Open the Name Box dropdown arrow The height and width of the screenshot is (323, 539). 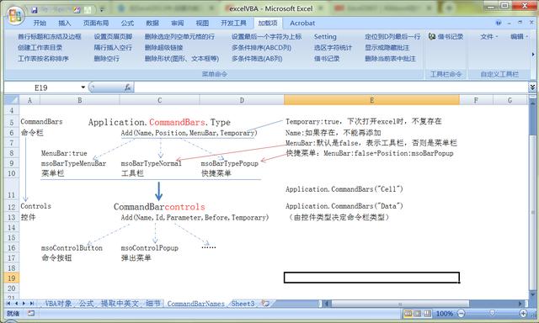tap(83, 87)
